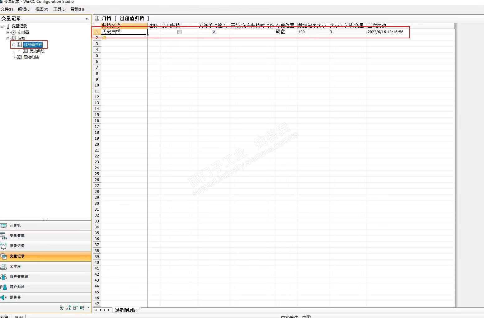
Task: Click the 归档名称 column header
Action: click(x=125, y=26)
